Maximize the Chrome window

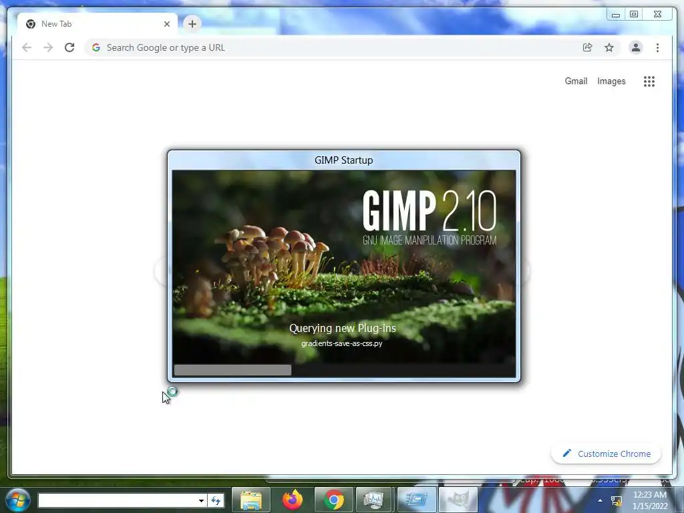[634, 15]
